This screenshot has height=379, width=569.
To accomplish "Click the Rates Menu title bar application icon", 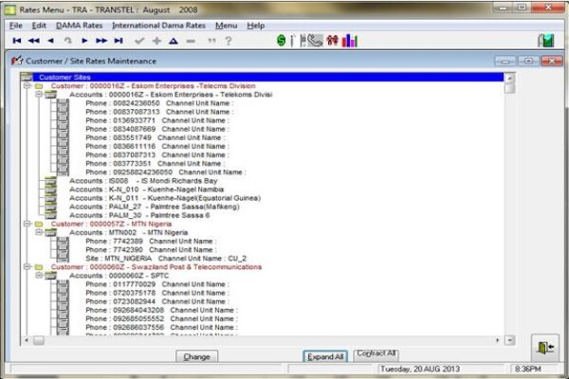I will pos(9,9).
